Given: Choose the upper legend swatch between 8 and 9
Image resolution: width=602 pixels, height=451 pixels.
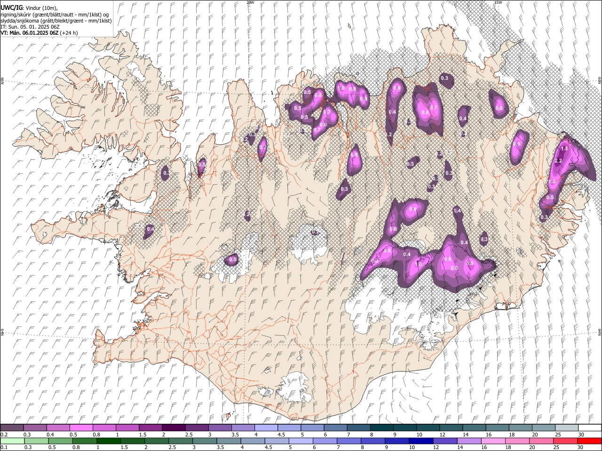Looking at the screenshot, I should coord(381,428).
